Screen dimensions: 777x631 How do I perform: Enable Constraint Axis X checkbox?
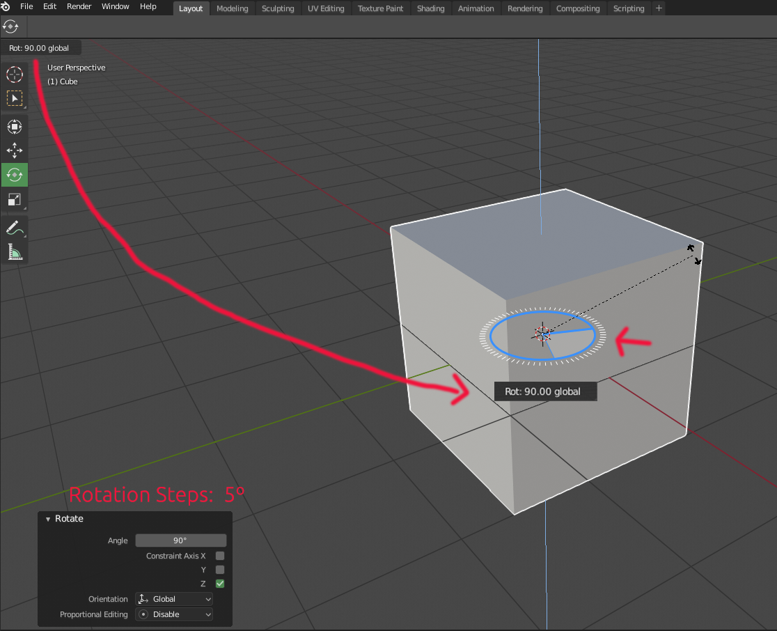(x=220, y=556)
